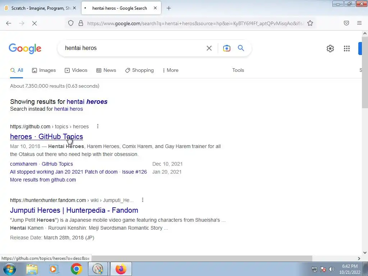Switch to News results
The image size is (368, 276).
point(106,70)
